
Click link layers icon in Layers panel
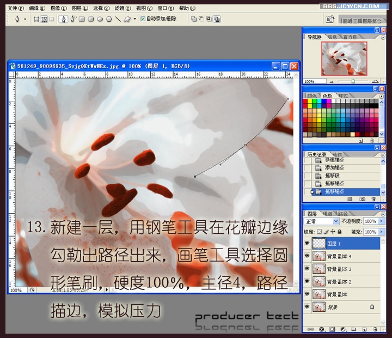310,329
